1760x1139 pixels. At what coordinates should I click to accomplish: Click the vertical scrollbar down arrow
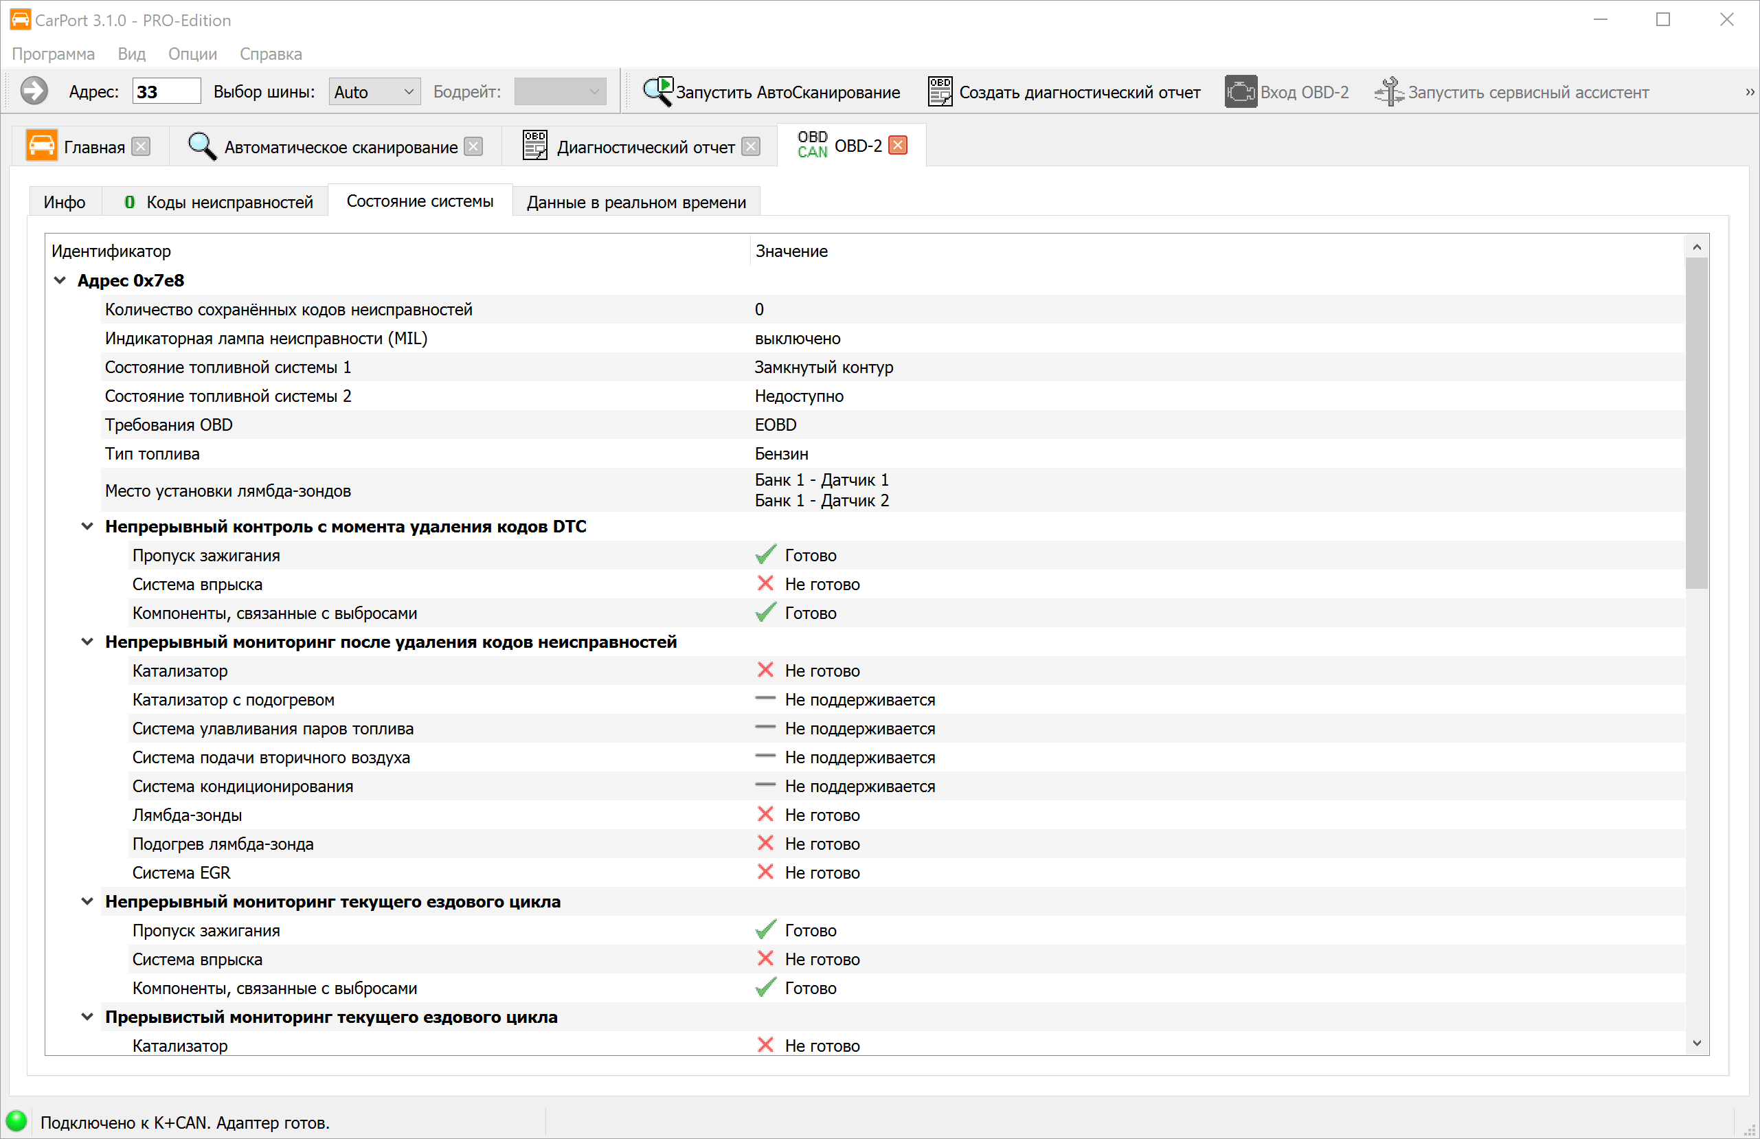click(1696, 1044)
